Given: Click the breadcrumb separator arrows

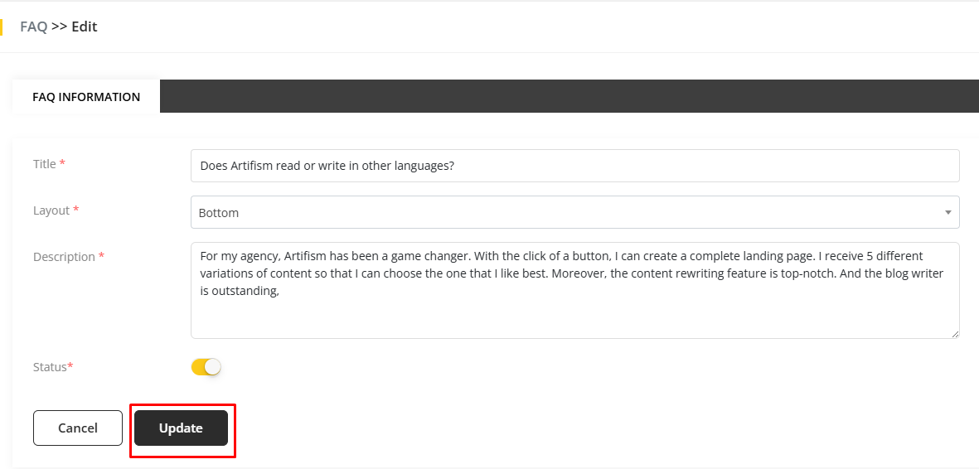Looking at the screenshot, I should tap(59, 27).
